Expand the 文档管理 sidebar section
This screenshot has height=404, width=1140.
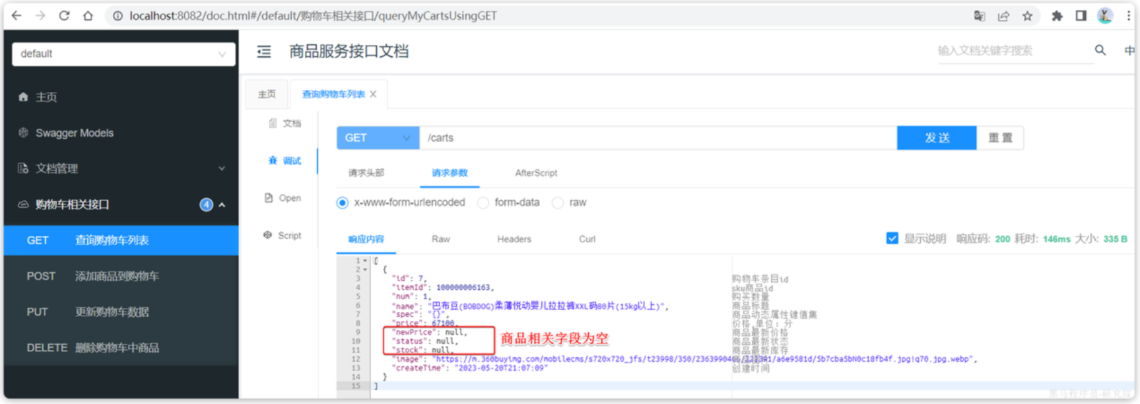click(121, 168)
